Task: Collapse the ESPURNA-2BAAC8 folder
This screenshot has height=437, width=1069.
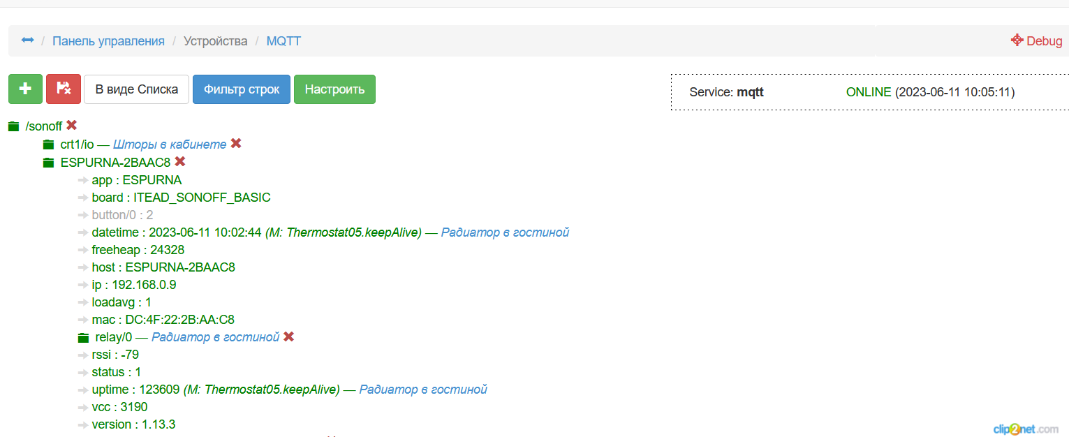Action: 48,163
